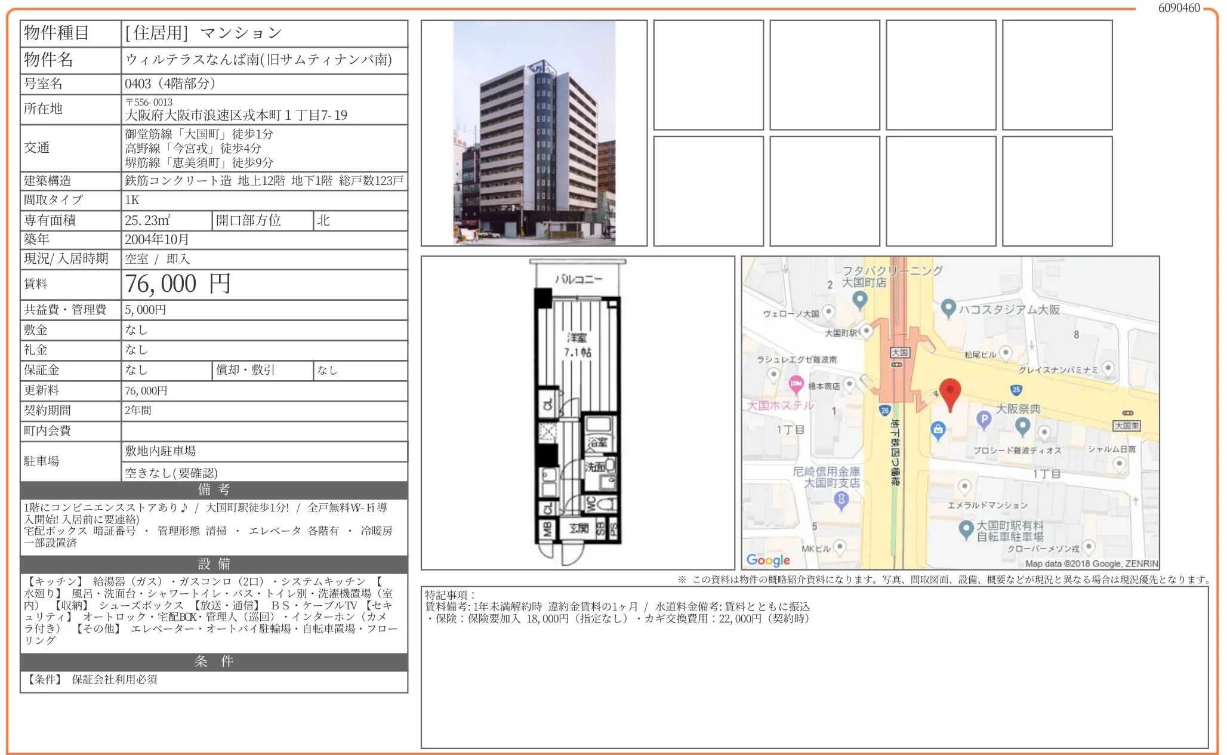Image resolution: width=1227 pixels, height=755 pixels.
Task: Click the purple parking P marker
Action: [x=984, y=420]
